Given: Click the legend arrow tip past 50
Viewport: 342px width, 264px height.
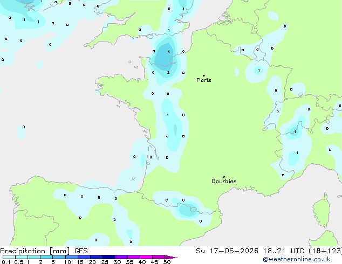Looking at the screenshot, I should [x=171, y=257].
